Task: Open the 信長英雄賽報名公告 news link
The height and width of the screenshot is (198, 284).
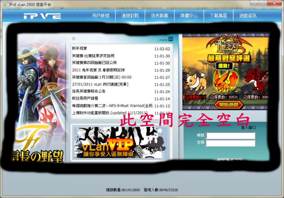Action: [x=89, y=91]
